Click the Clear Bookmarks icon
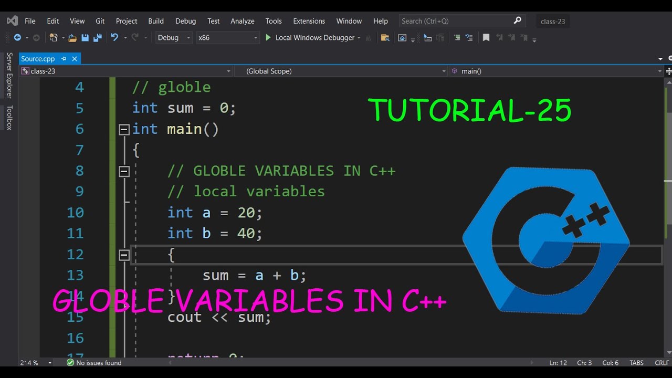Image resolution: width=672 pixels, height=378 pixels. click(523, 38)
